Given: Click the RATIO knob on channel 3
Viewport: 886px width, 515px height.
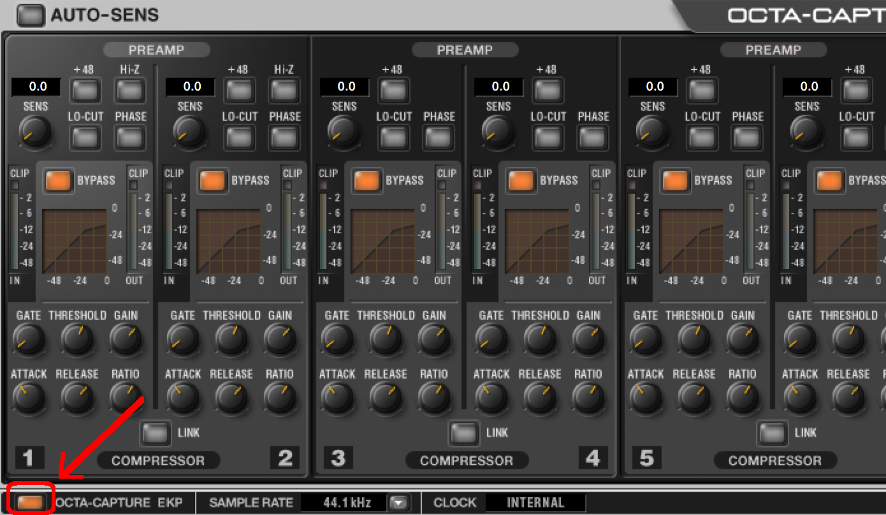Looking at the screenshot, I should pyautogui.click(x=434, y=398).
